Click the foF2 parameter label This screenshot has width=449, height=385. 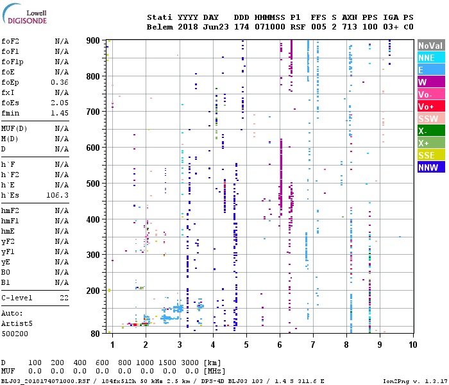click(10, 41)
